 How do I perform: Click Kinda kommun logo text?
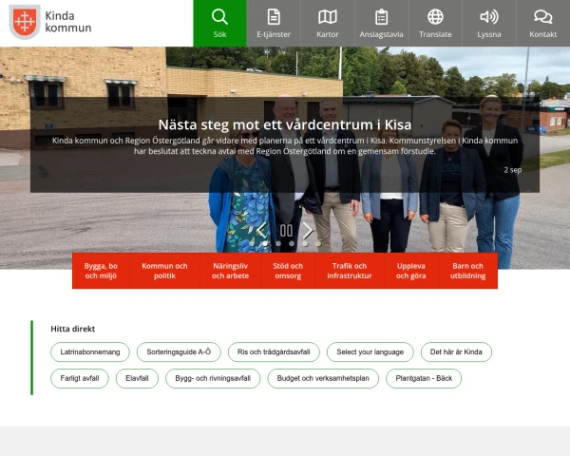[x=68, y=22]
